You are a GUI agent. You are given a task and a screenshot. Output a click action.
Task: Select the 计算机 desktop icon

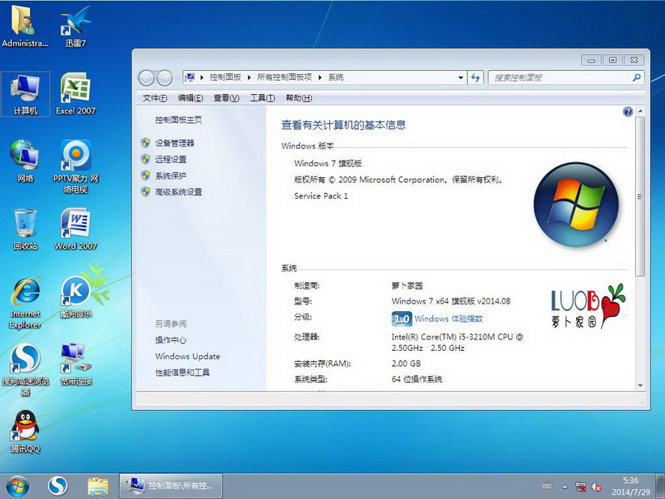pos(26,94)
